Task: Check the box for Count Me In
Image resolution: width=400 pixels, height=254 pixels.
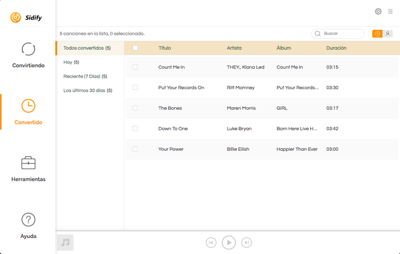Action: 135,67
